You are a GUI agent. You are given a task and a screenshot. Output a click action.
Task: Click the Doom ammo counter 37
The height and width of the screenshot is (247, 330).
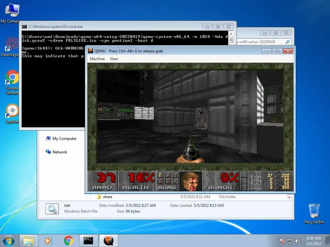[106, 178]
